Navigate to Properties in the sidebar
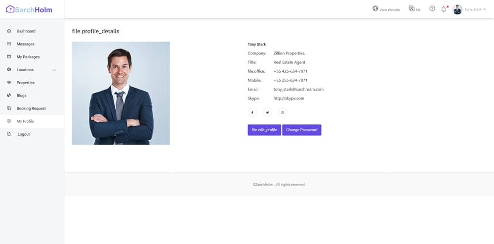The height and width of the screenshot is (244, 494). [x=25, y=83]
